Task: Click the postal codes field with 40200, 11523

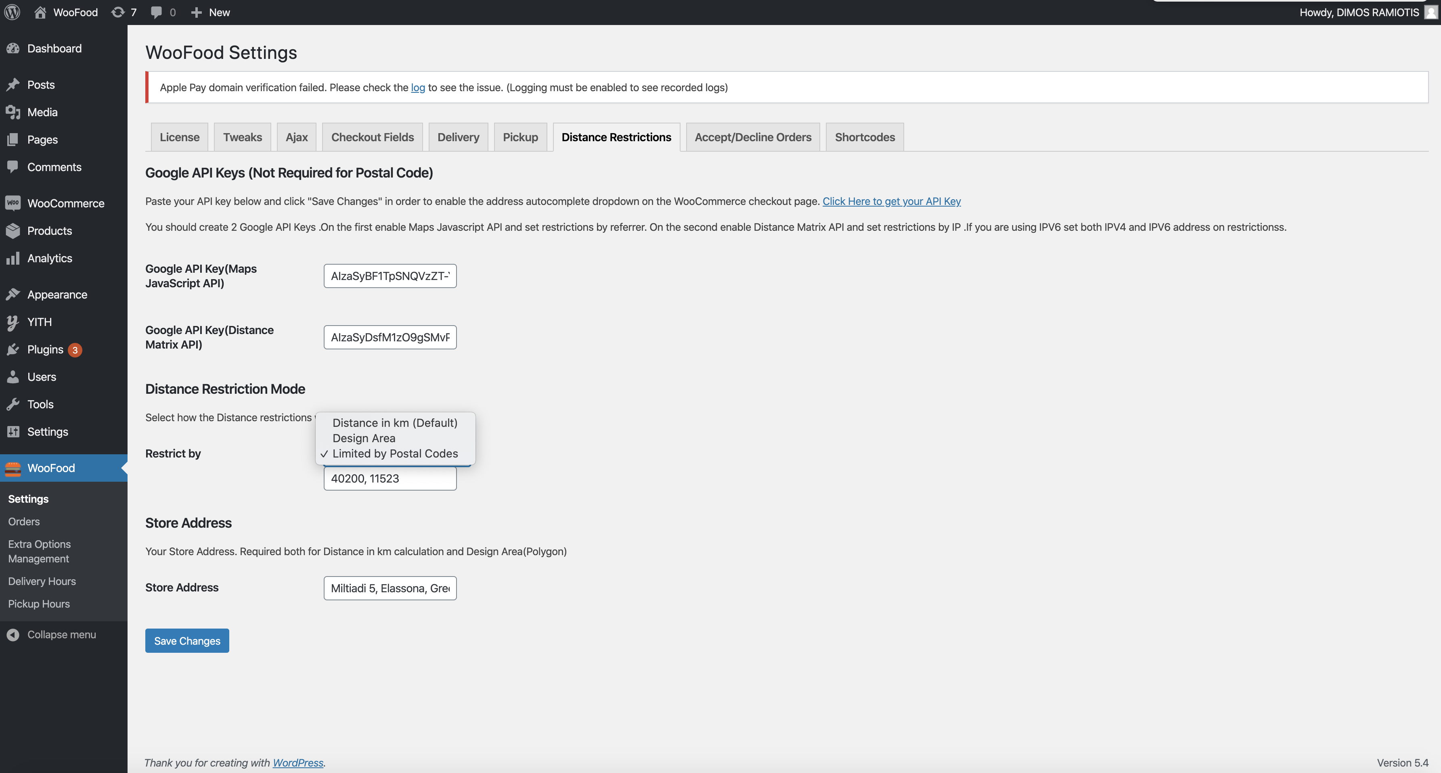Action: [x=390, y=478]
